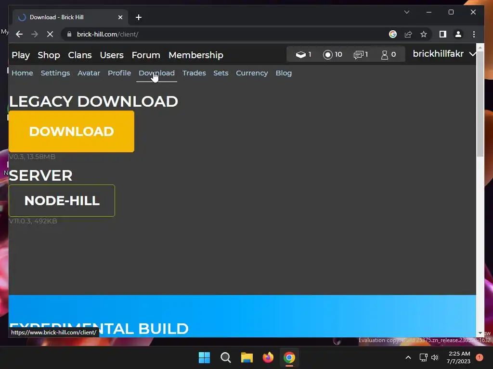Viewport: 493px width, 369px height.
Task: Open Settings sub-navigation link
Action: (x=55, y=73)
